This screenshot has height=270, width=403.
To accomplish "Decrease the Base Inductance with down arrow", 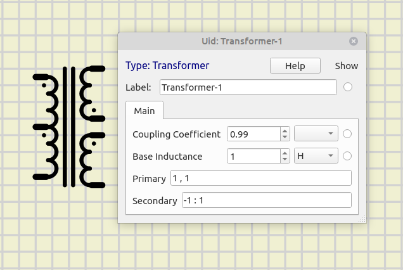I will [x=285, y=160].
